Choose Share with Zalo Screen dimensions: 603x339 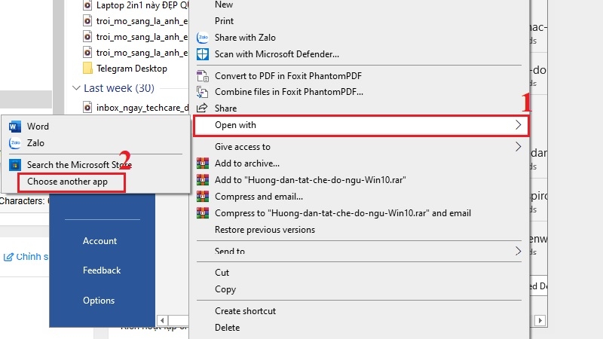tap(245, 38)
